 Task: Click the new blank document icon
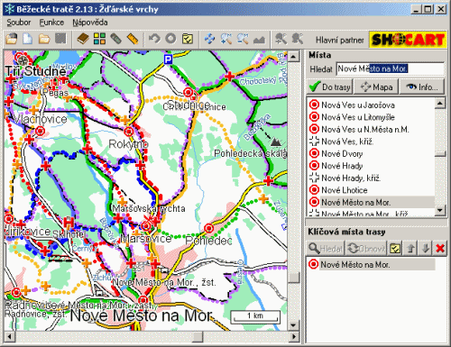(28, 39)
